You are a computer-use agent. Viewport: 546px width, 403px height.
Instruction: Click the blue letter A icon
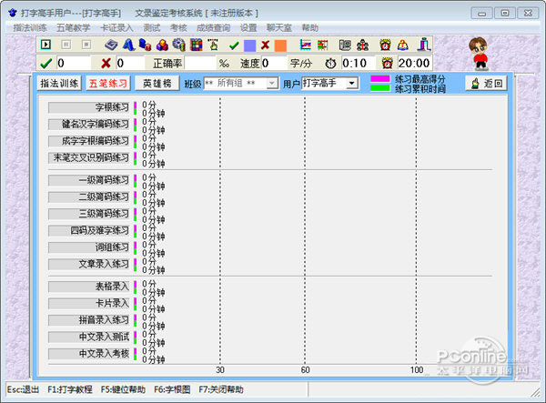pyautogui.click(x=129, y=45)
